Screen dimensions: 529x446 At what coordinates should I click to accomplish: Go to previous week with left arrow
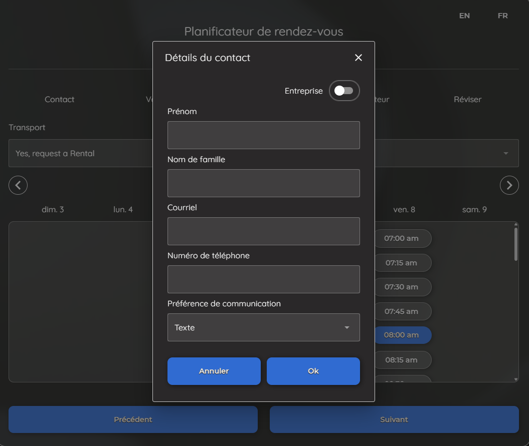coord(18,185)
